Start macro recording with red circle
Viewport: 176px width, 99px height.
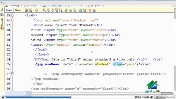pyautogui.click(x=90, y=10)
